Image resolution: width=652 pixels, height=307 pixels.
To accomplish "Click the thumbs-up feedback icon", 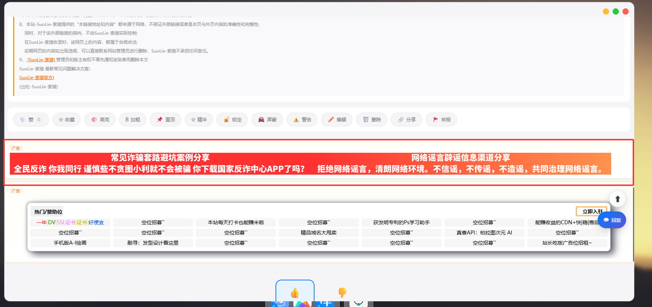I will (x=295, y=292).
